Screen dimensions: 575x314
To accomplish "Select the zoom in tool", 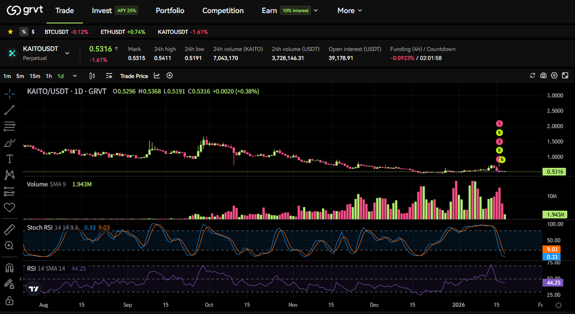I will pos(10,246).
